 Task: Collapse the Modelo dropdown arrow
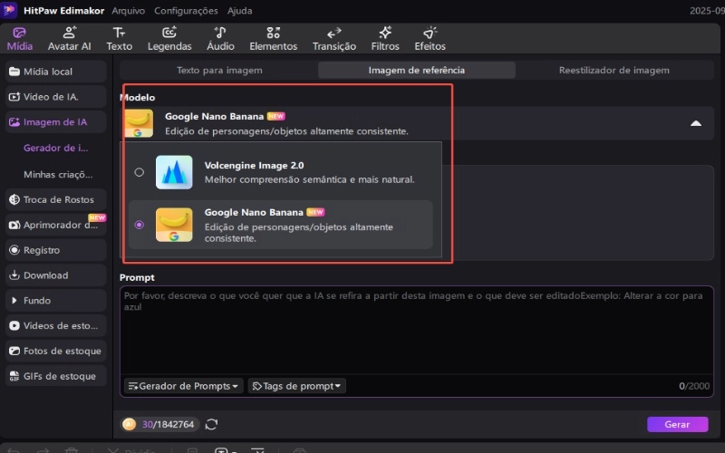click(x=695, y=123)
